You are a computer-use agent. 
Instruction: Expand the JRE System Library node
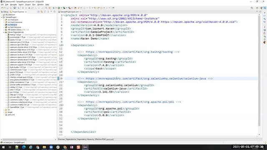(x=4, y=30)
